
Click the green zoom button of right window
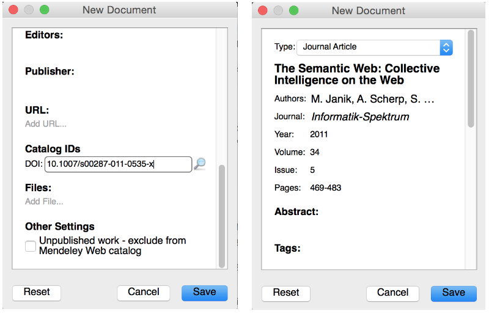point(293,10)
